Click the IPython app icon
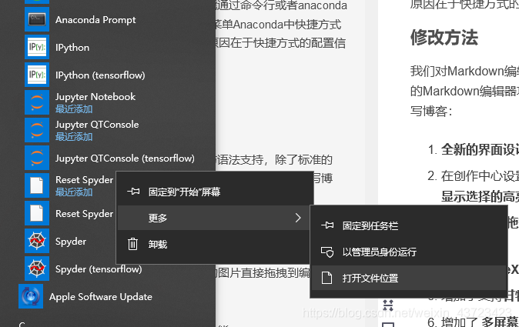Screen dimensions: 519x327 click(37, 47)
